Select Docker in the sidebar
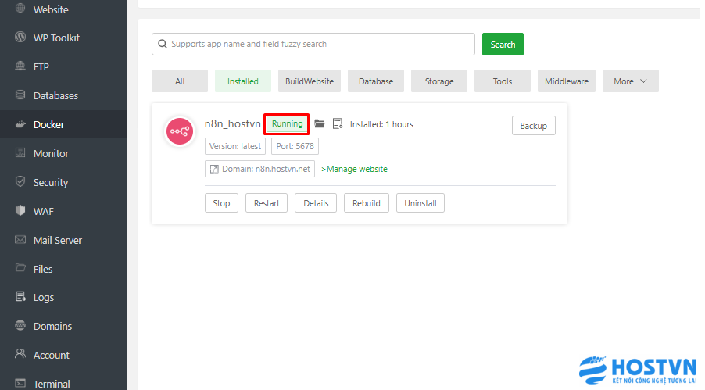This screenshot has height=390, width=705. tap(49, 124)
